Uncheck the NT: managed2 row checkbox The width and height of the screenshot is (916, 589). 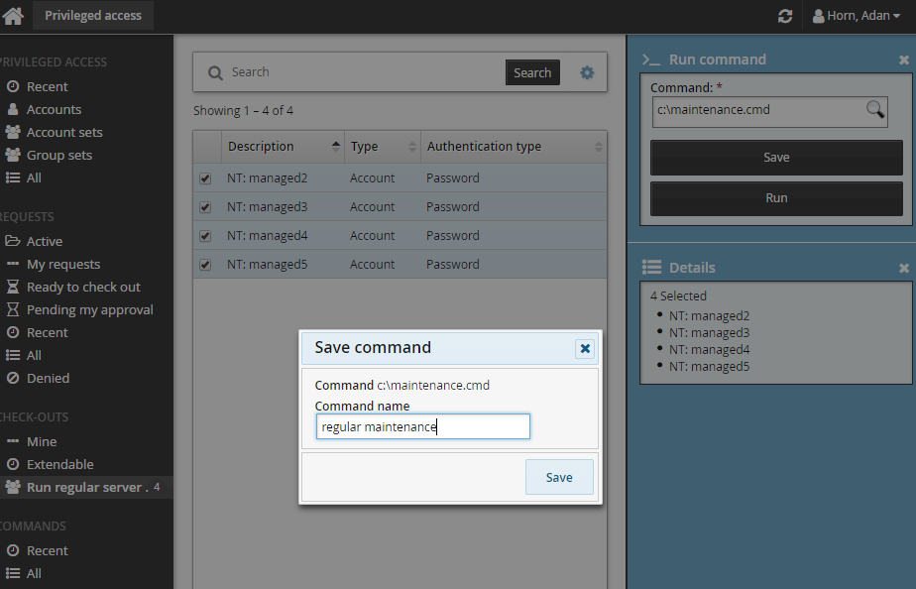[x=205, y=178]
